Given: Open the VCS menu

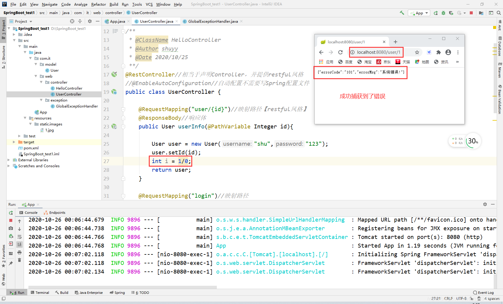Looking at the screenshot, I should [149, 4].
